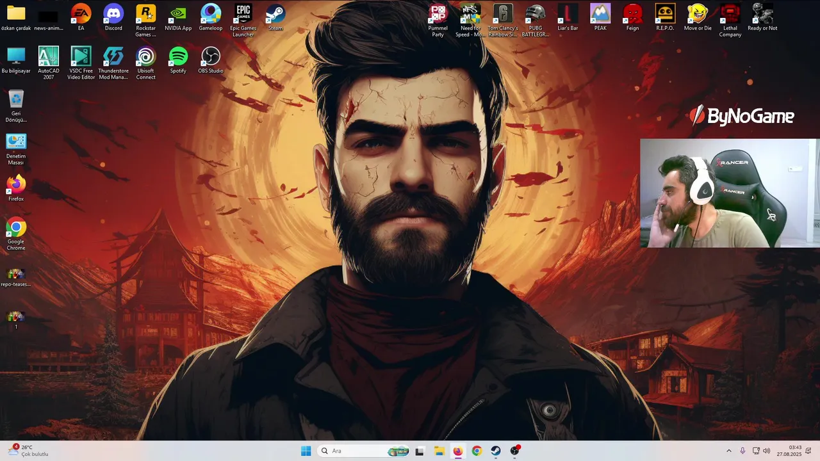Launch the EA app shortcut

[x=81, y=18]
